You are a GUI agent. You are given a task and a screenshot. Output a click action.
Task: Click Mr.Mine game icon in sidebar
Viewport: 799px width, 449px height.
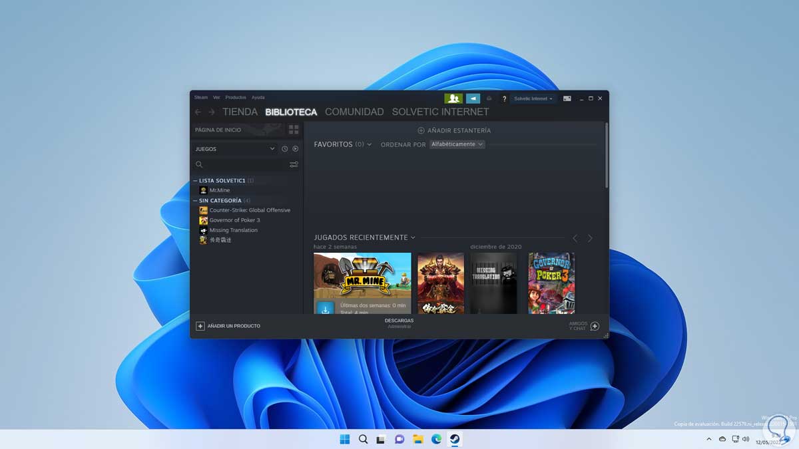(x=204, y=190)
